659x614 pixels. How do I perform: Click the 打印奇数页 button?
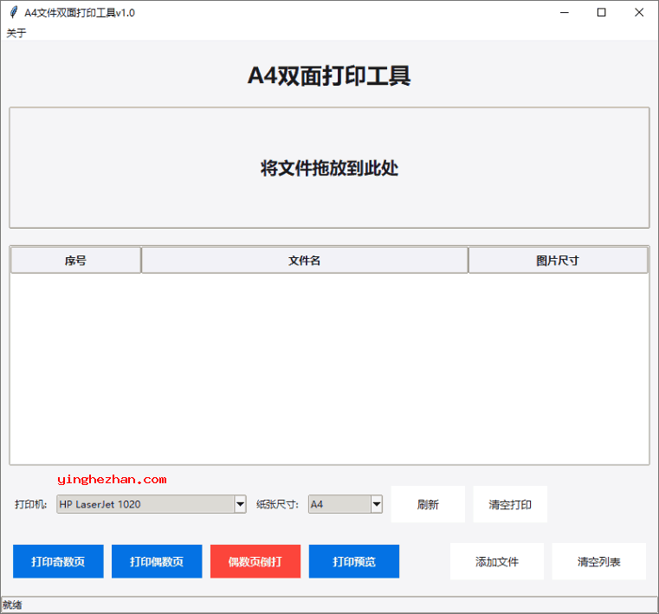58,561
